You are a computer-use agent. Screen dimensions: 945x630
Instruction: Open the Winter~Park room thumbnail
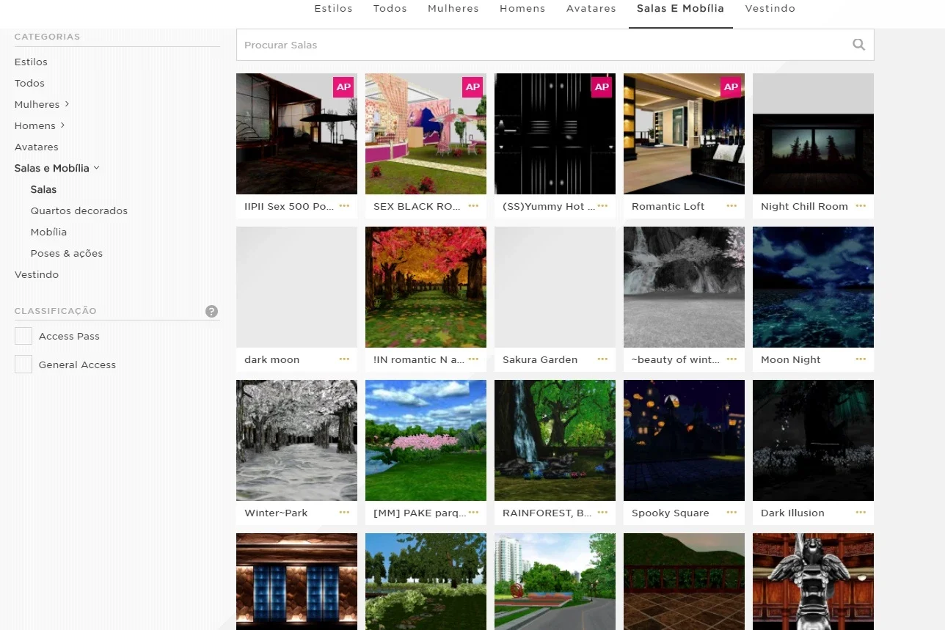click(x=296, y=440)
